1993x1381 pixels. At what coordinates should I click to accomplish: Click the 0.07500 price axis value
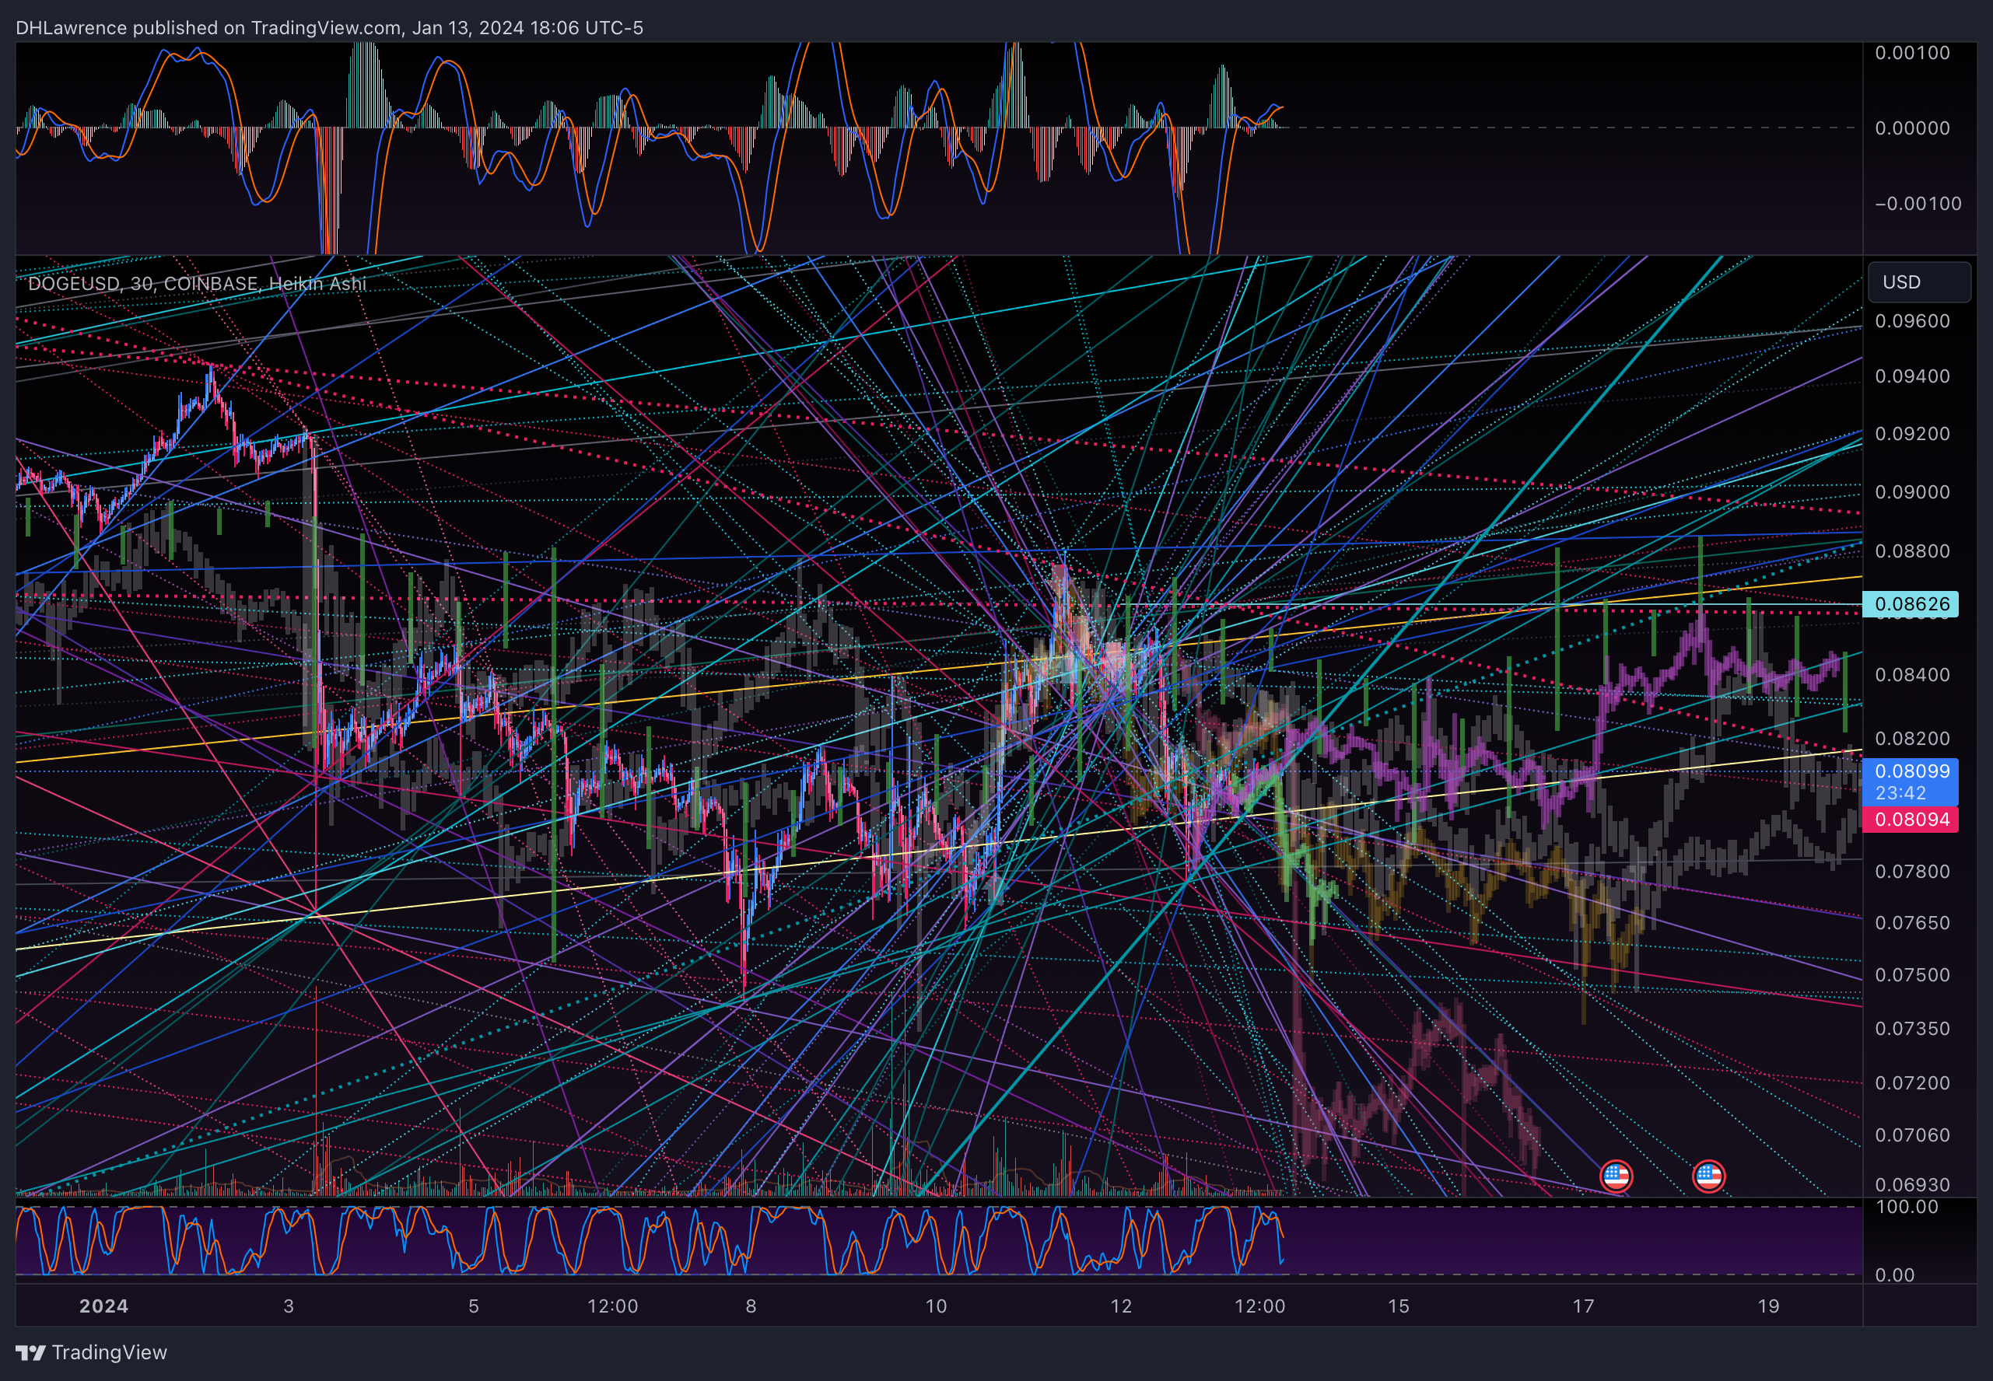coord(1913,974)
